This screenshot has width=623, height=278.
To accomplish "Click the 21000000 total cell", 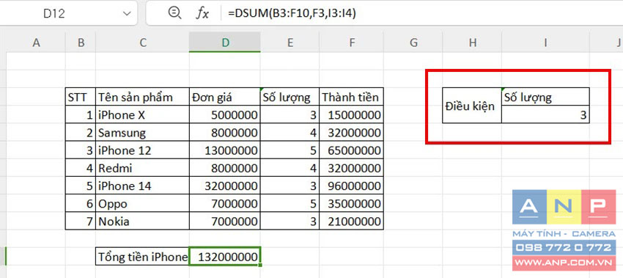I will (351, 221).
